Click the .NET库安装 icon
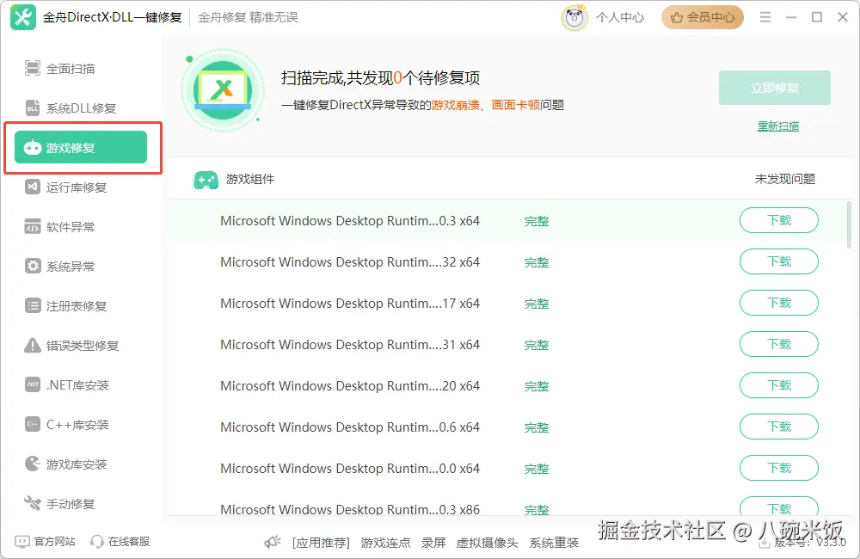This screenshot has height=559, width=860. (x=33, y=384)
